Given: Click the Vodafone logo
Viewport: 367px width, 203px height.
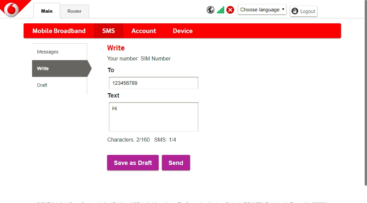Looking at the screenshot, I should coord(11,9).
